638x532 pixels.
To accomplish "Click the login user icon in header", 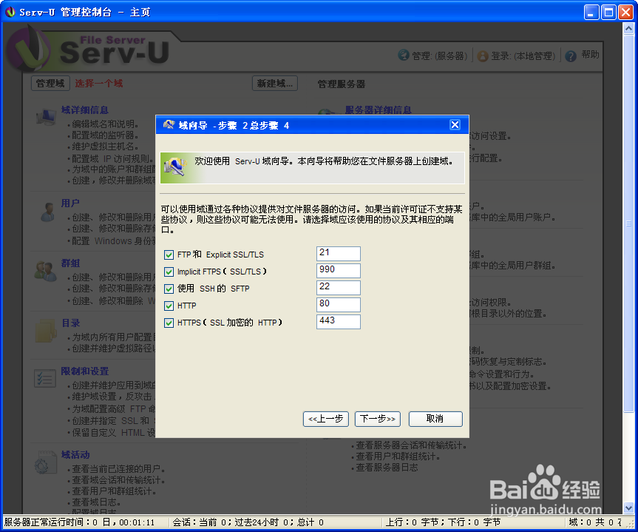I will point(483,55).
